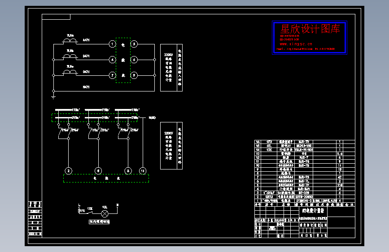The width and height of the screenshot is (389, 252).
Task: Select 220KV text in upper description box
Action: coord(168,55)
